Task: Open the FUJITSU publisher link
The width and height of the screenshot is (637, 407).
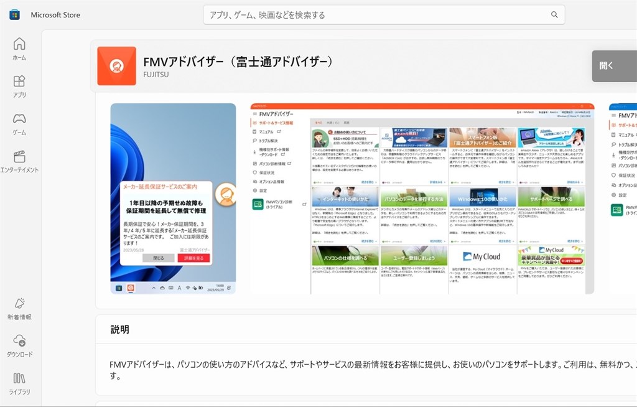Action: [x=156, y=75]
